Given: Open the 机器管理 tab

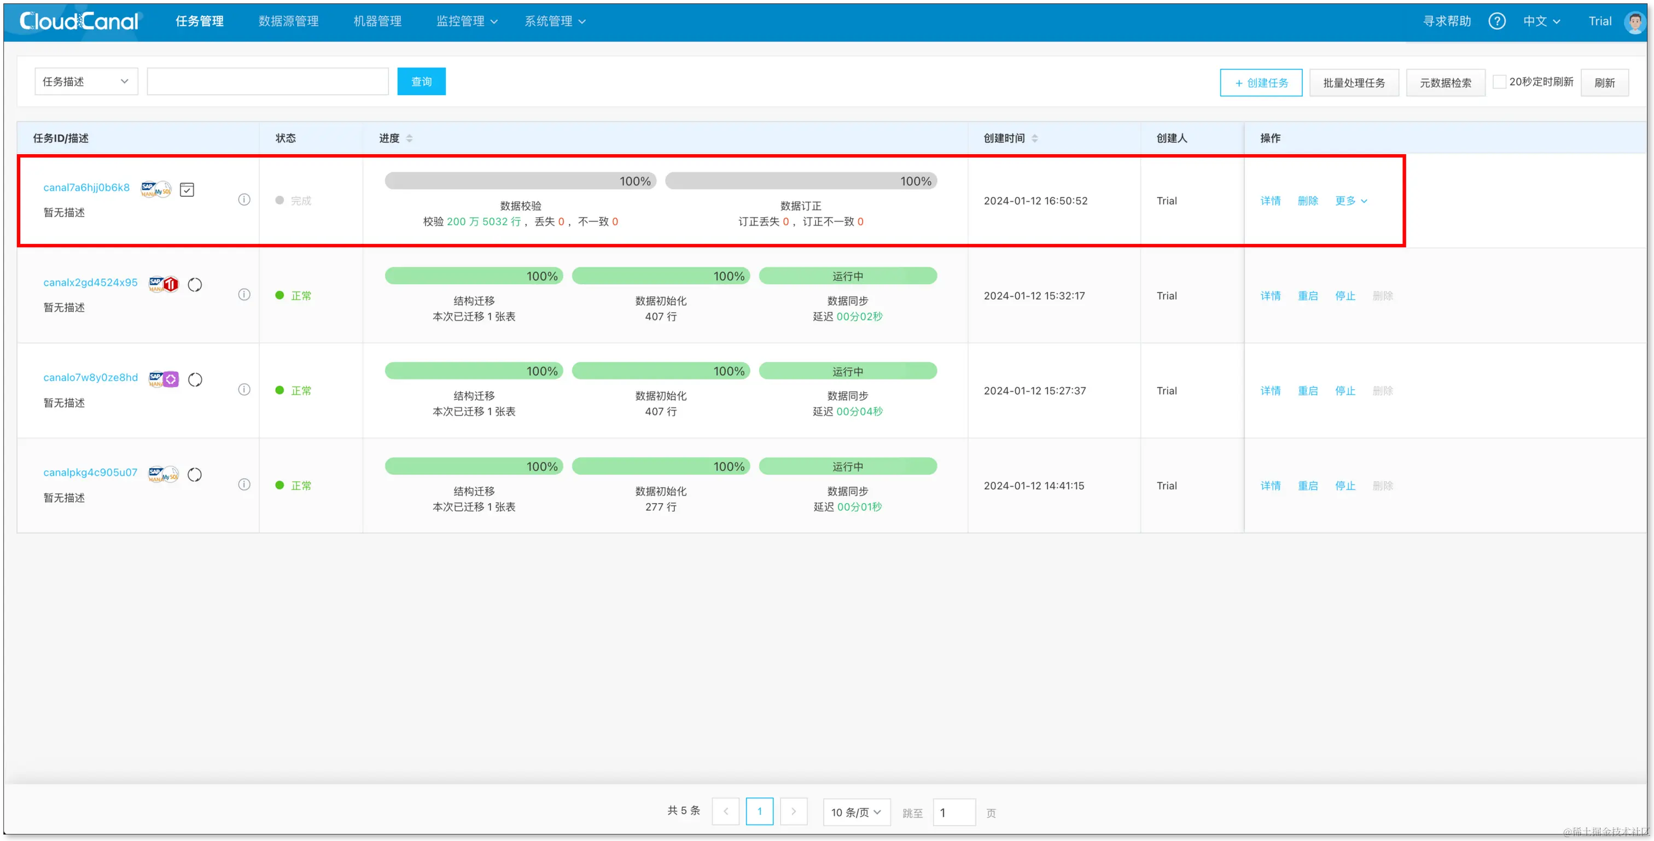Looking at the screenshot, I should click(x=377, y=21).
